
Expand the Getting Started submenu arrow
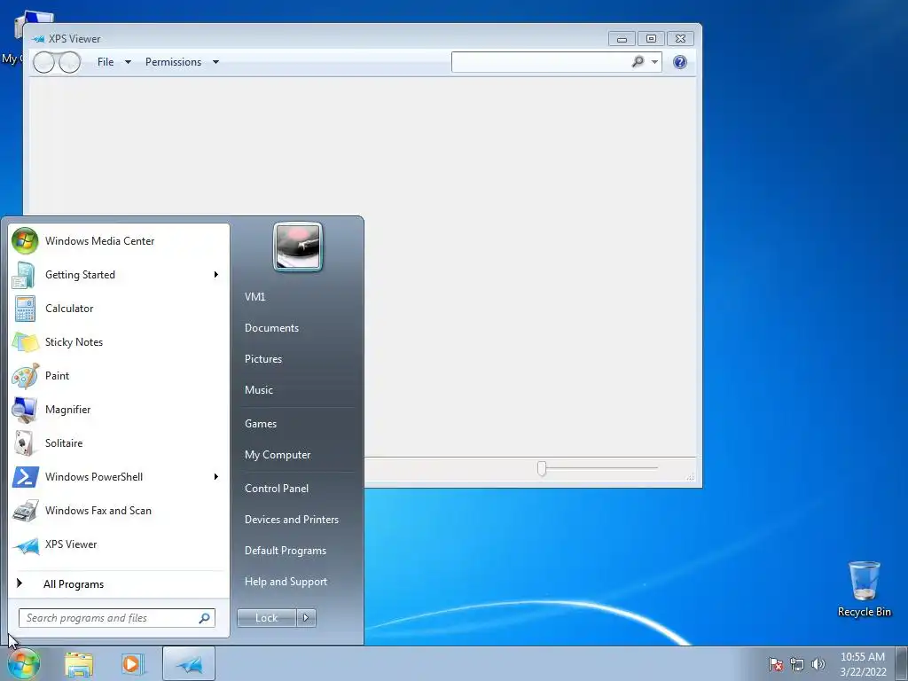216,275
